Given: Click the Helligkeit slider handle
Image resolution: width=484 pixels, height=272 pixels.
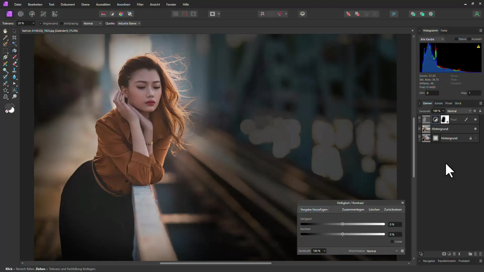Looking at the screenshot, I should pos(343,224).
